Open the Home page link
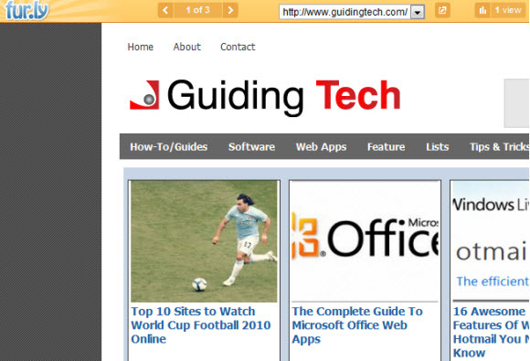This screenshot has width=530, height=361. click(141, 47)
